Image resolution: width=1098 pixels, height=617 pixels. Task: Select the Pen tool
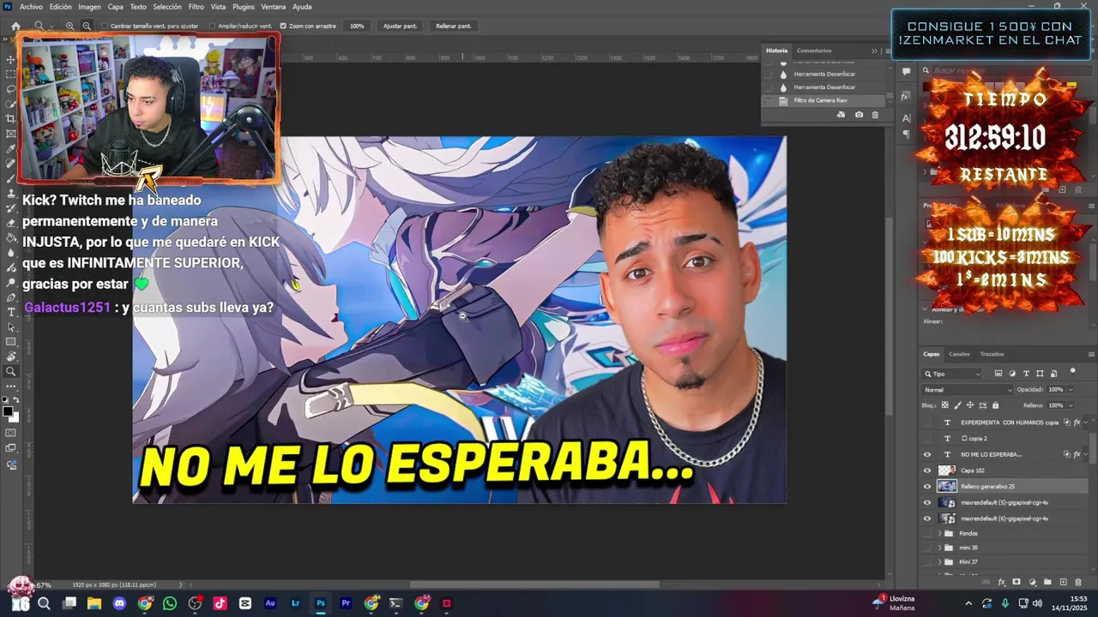tap(11, 297)
